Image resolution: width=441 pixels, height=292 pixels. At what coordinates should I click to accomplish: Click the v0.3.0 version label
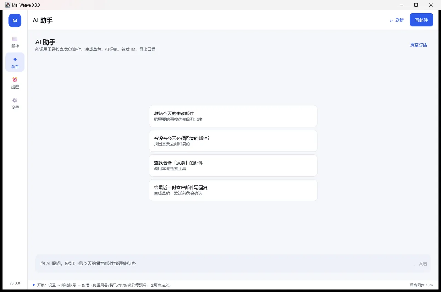(x=15, y=283)
